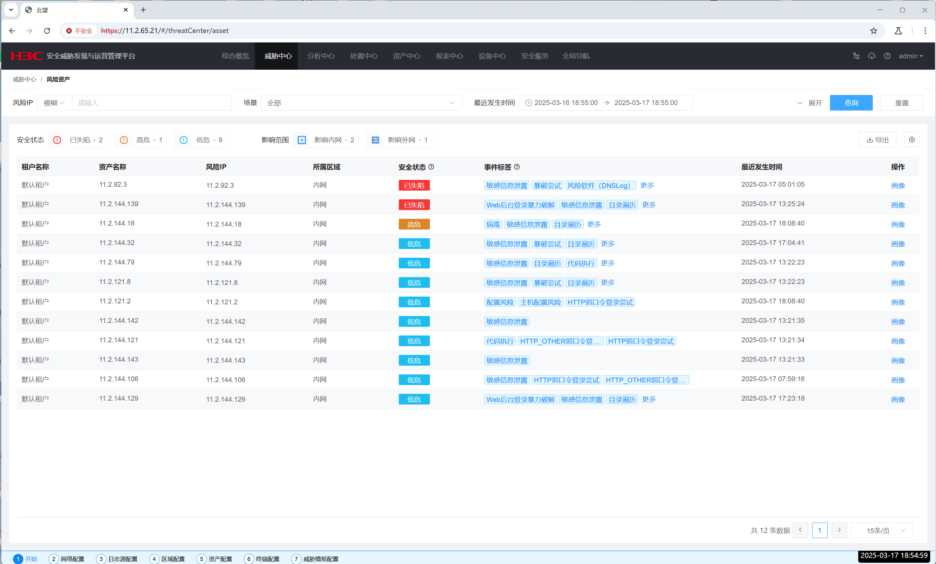
Task: Open 设备中心 menu
Action: (492, 56)
